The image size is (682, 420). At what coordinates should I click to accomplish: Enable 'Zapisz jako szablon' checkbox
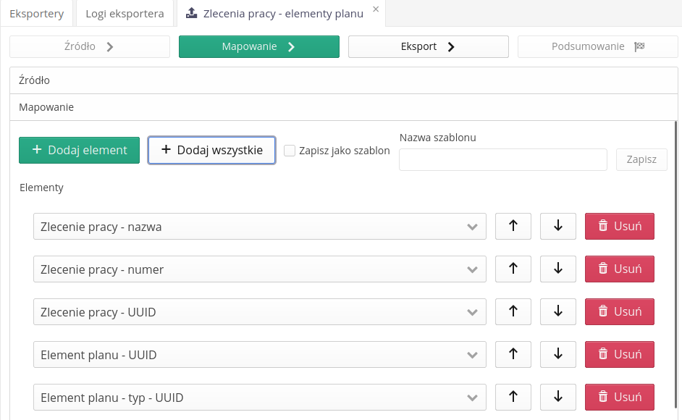point(290,151)
